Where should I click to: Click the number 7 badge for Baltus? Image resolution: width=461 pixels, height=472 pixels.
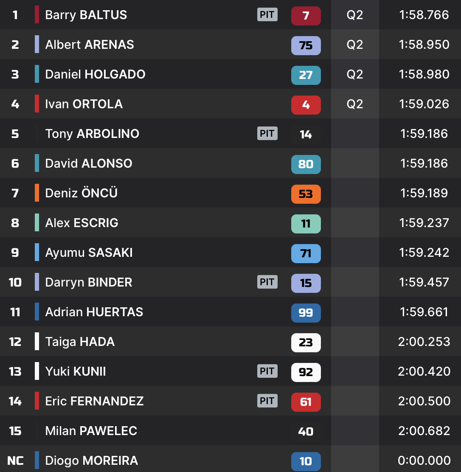click(306, 16)
